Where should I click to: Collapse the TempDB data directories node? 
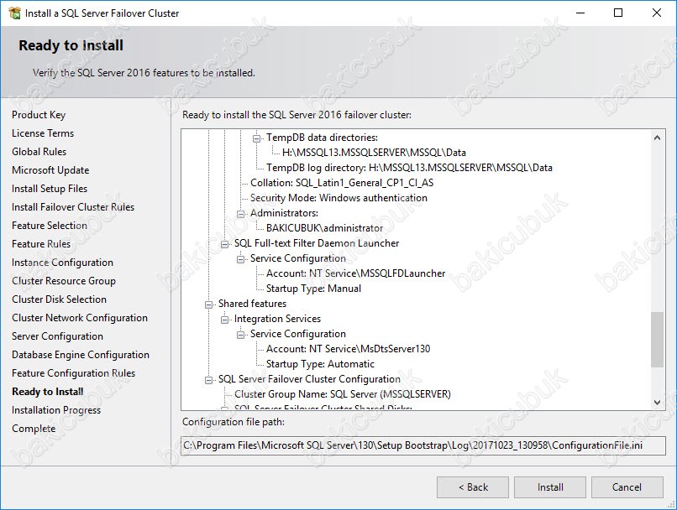[256, 138]
